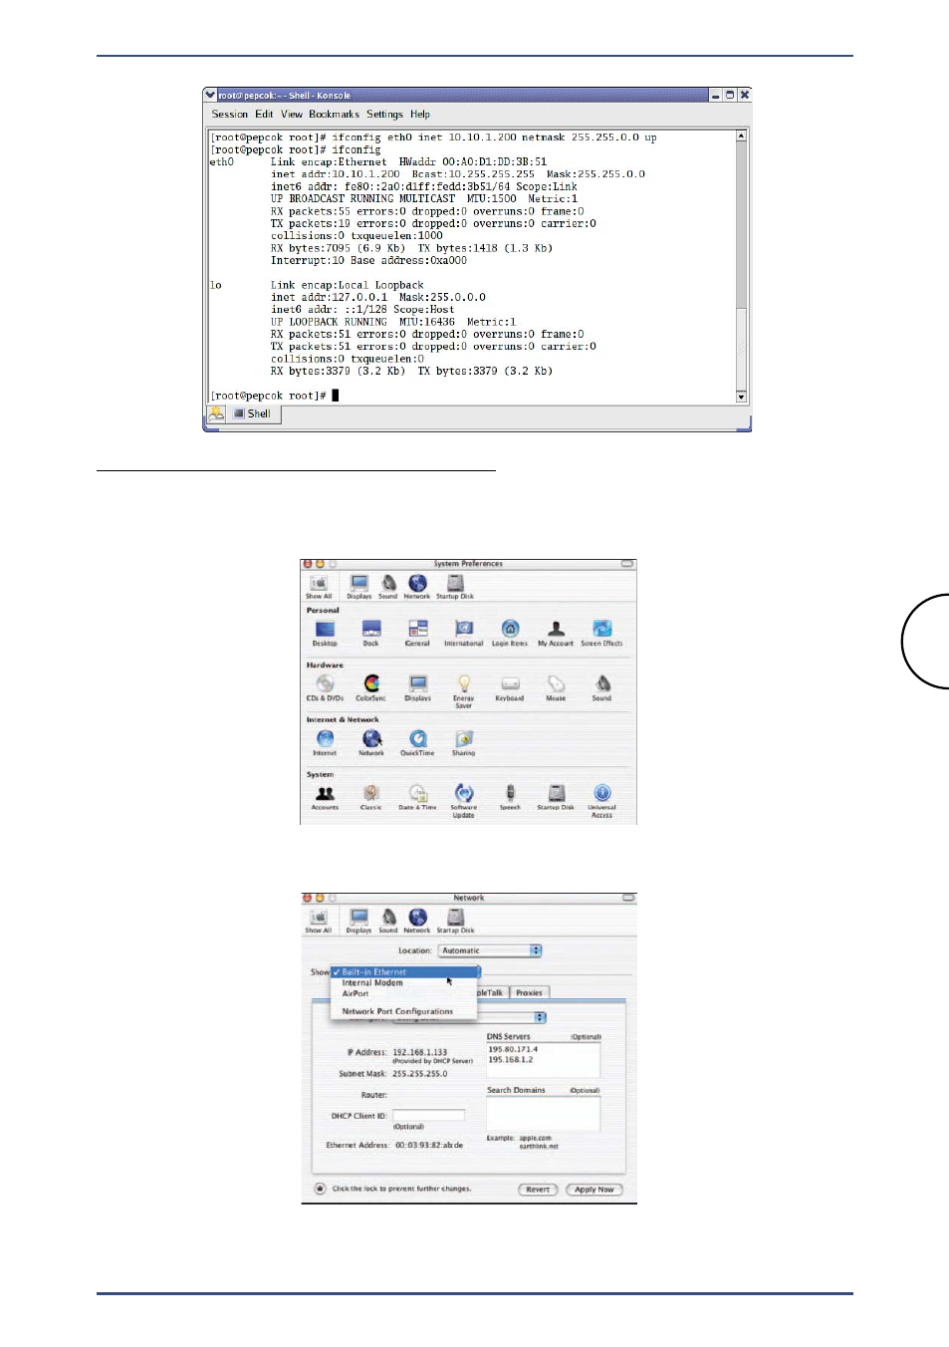Open the View menu in Konsole
Screen dimensions: 949x1347
pyautogui.click(x=292, y=115)
